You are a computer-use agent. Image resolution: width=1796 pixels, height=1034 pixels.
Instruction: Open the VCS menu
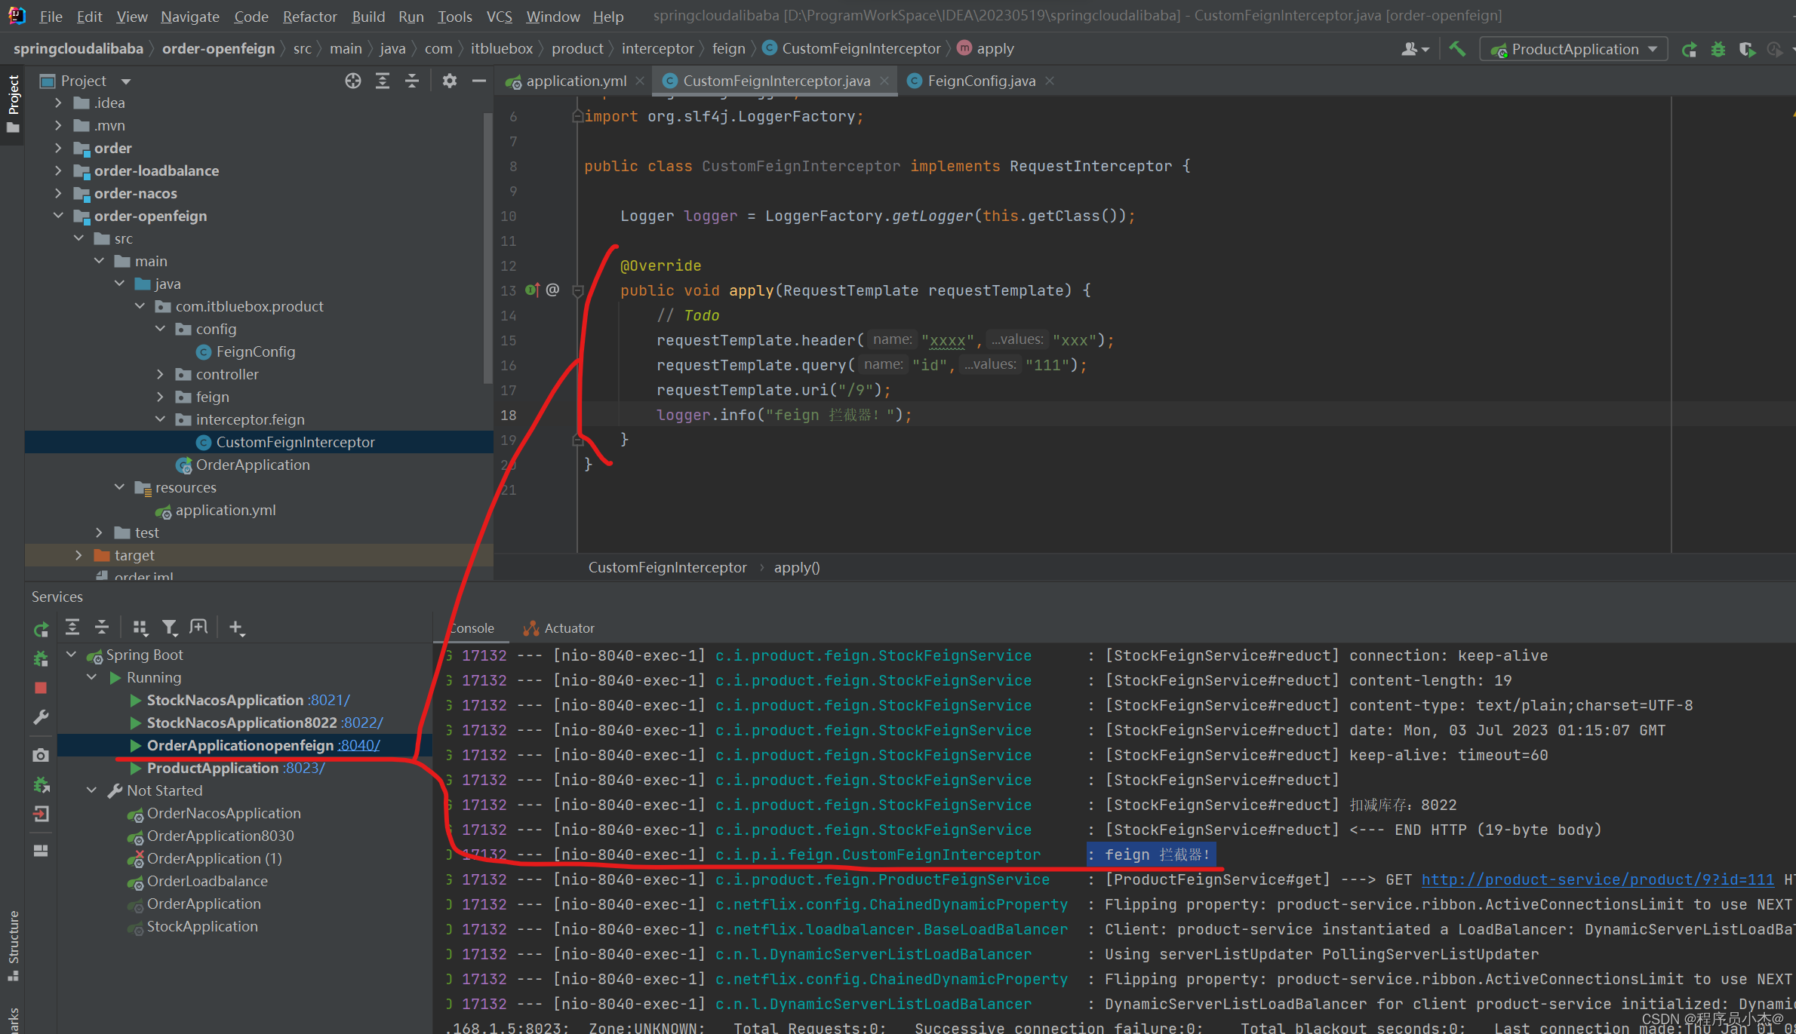pyautogui.click(x=499, y=16)
